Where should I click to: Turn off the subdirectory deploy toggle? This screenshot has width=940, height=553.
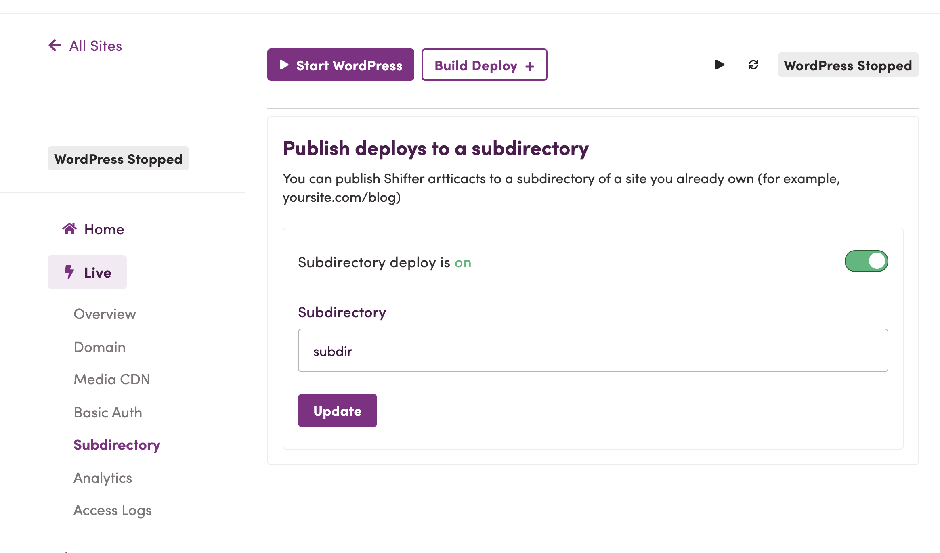click(x=866, y=261)
